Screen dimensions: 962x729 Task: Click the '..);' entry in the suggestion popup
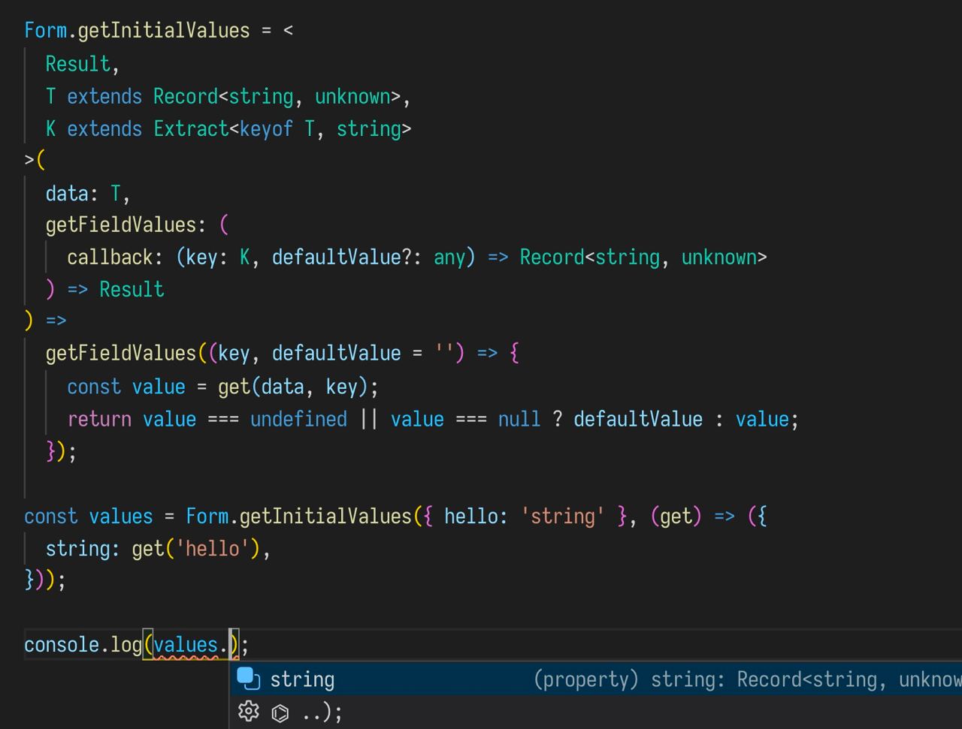click(322, 712)
